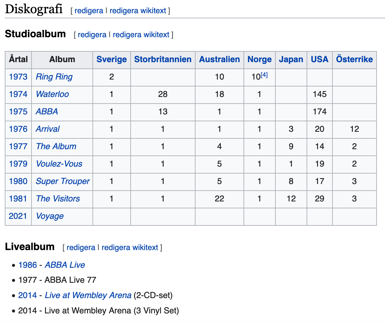The width and height of the screenshot is (385, 323).
Task: Click the Arrival album link
Action: pos(47,129)
